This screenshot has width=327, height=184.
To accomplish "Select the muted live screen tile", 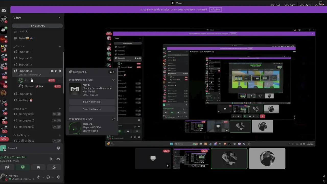I will 153,159.
